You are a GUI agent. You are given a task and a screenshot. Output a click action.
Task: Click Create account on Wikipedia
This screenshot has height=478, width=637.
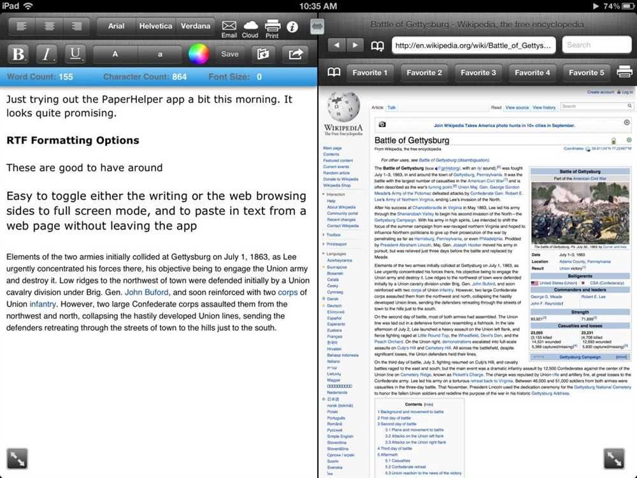(x=600, y=92)
